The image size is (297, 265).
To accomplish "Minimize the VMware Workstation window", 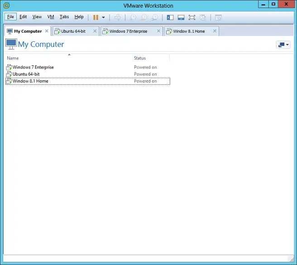I will (263, 4).
